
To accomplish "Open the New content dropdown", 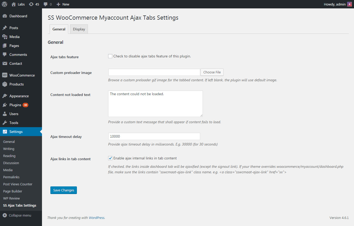I will tap(63, 4).
